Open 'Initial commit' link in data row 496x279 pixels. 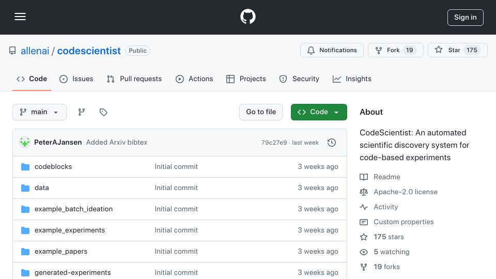point(176,188)
